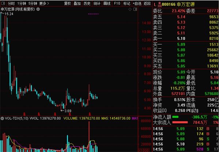Viewport: 219px width, 152px height.
Task: Click 换手 rate 0.51%
Action: [180, 100]
